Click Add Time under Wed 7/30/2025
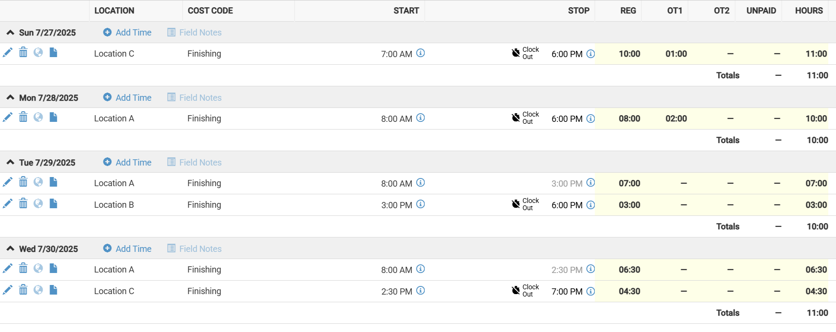836x332 pixels. click(x=127, y=249)
